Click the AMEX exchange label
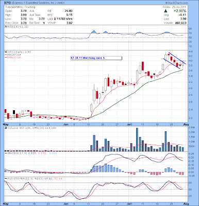Viewport: 199px width, 206px height. (x=61, y=3)
